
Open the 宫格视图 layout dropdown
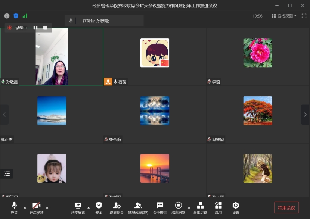click(284, 16)
